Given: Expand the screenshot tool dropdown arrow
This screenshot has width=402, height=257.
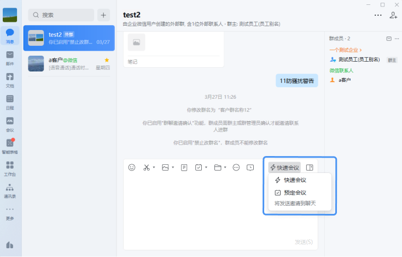Looking at the screenshot, I should (154, 168).
